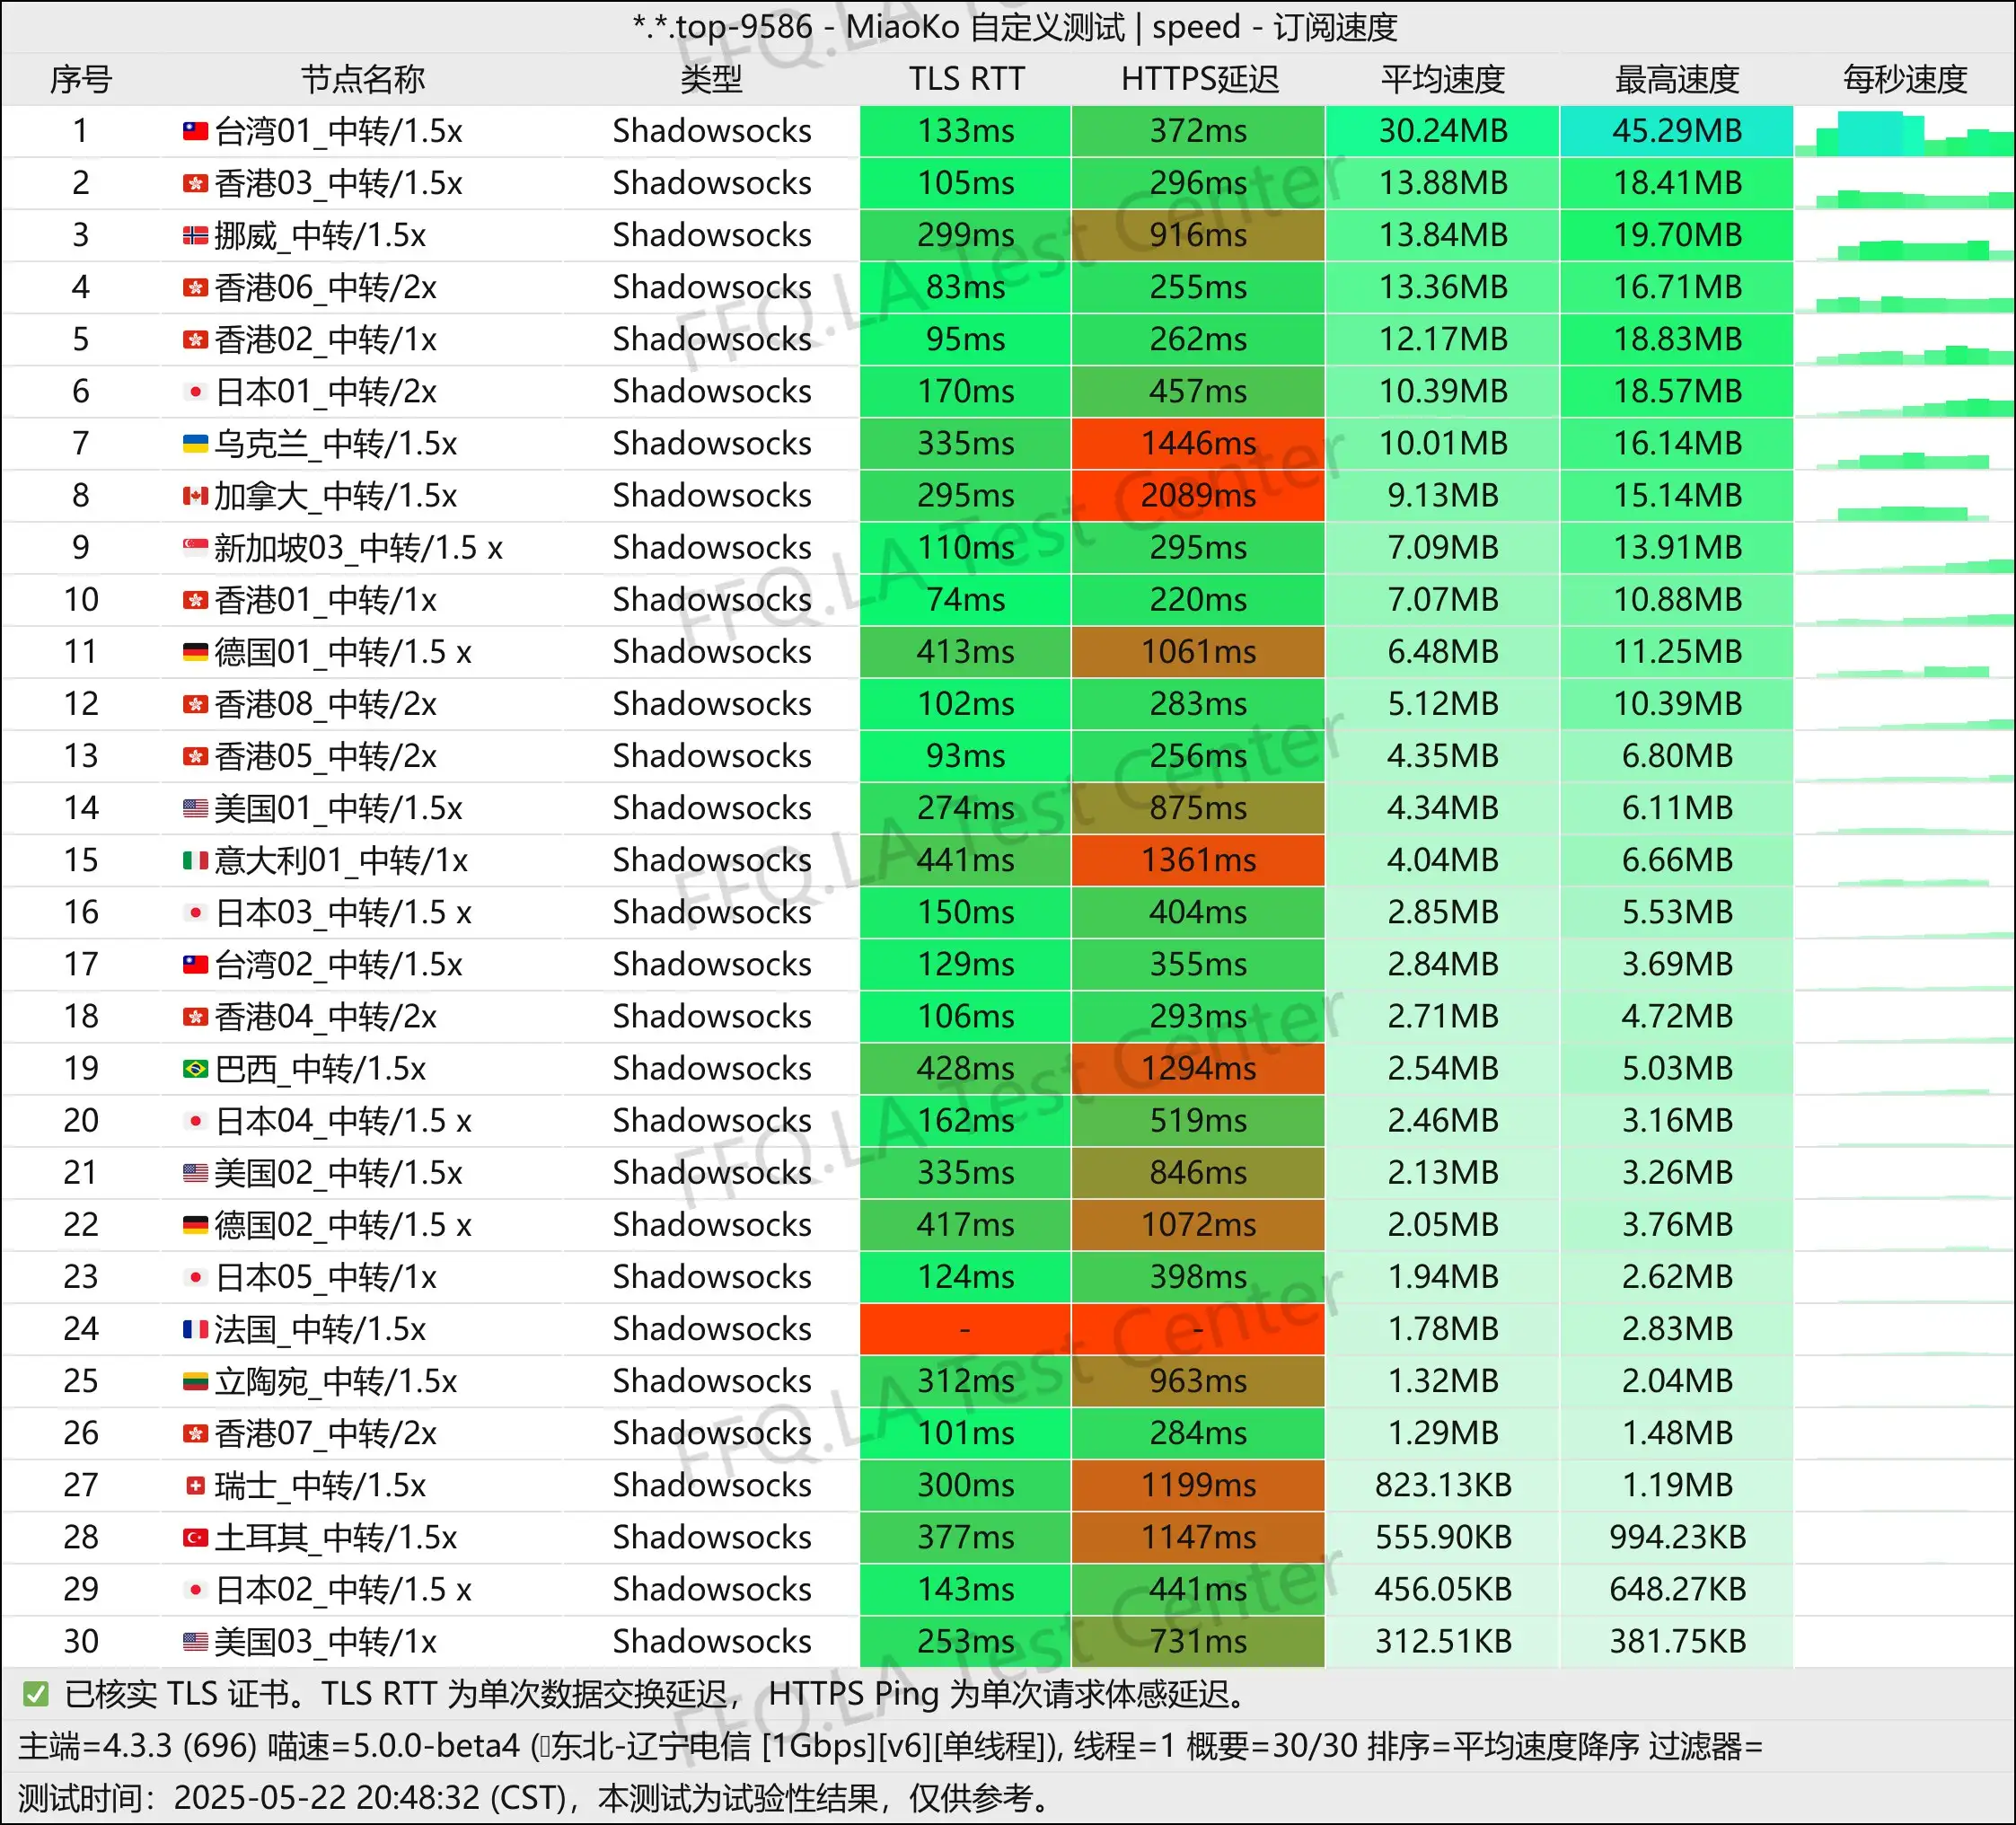Click the Turkey flag icon beside 土耳其_中转
Screen dimensions: 2016x1825
[x=195, y=1537]
